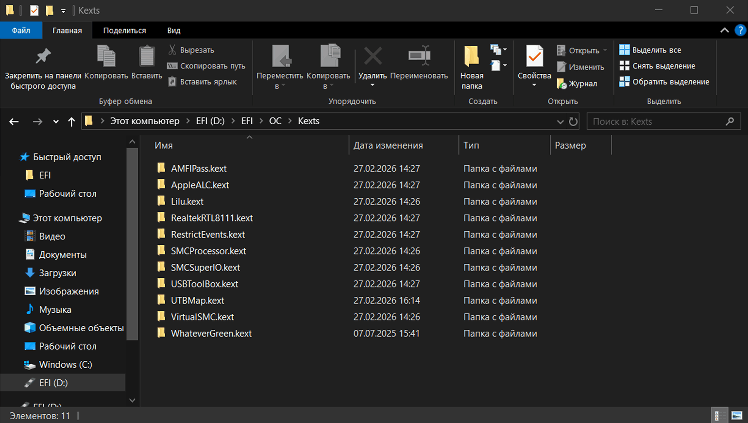Expand the address bar history dropdown
This screenshot has height=423, width=748.
tap(560, 121)
